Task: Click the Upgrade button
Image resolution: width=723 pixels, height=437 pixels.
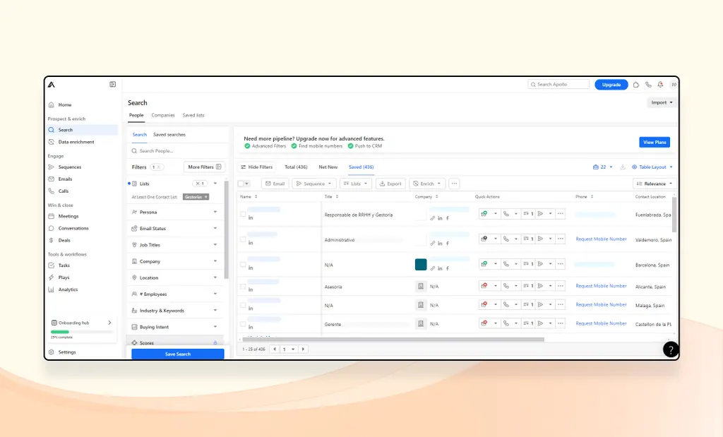Action: [x=611, y=84]
